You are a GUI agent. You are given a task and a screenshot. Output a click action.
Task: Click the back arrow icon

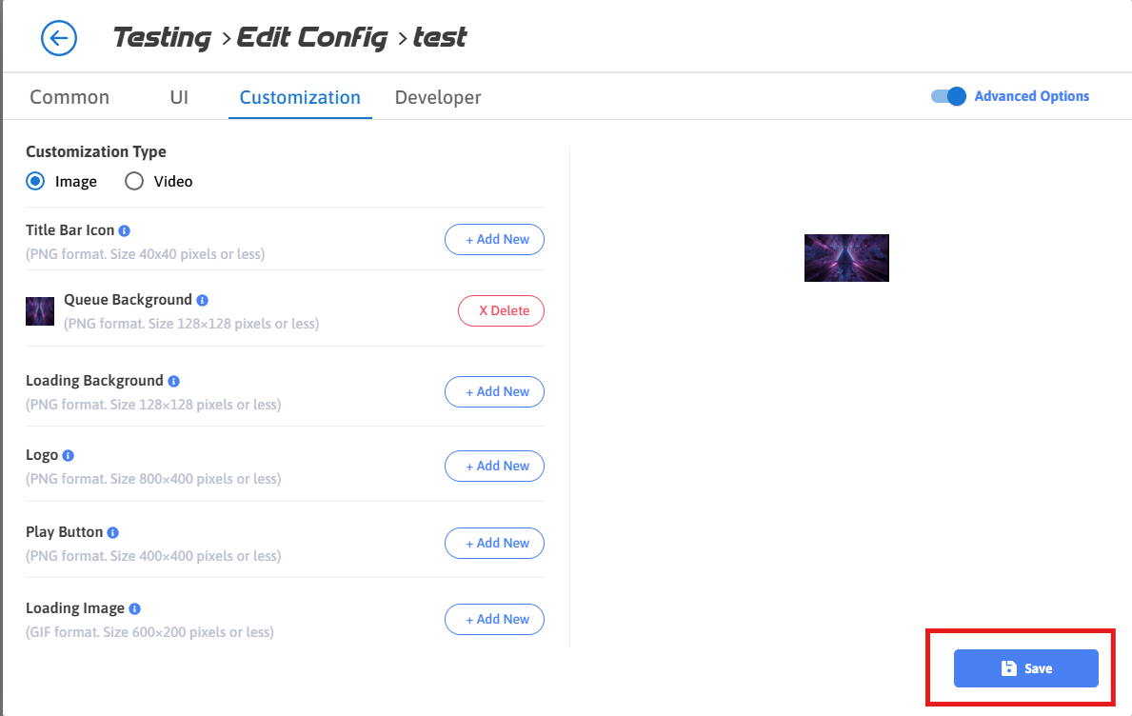(x=59, y=38)
